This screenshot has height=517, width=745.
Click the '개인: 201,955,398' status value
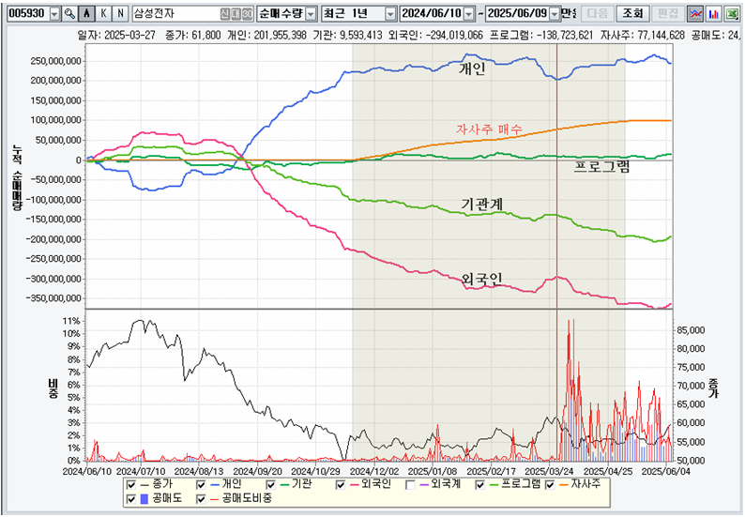(266, 35)
